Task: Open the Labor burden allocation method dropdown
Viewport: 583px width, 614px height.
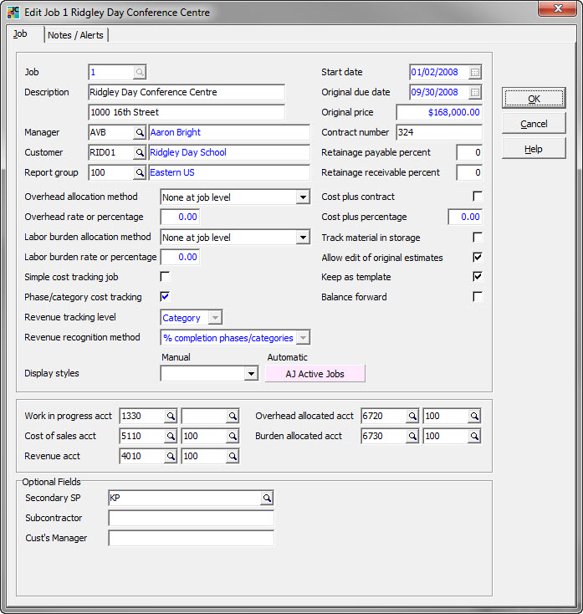Action: coord(303,238)
